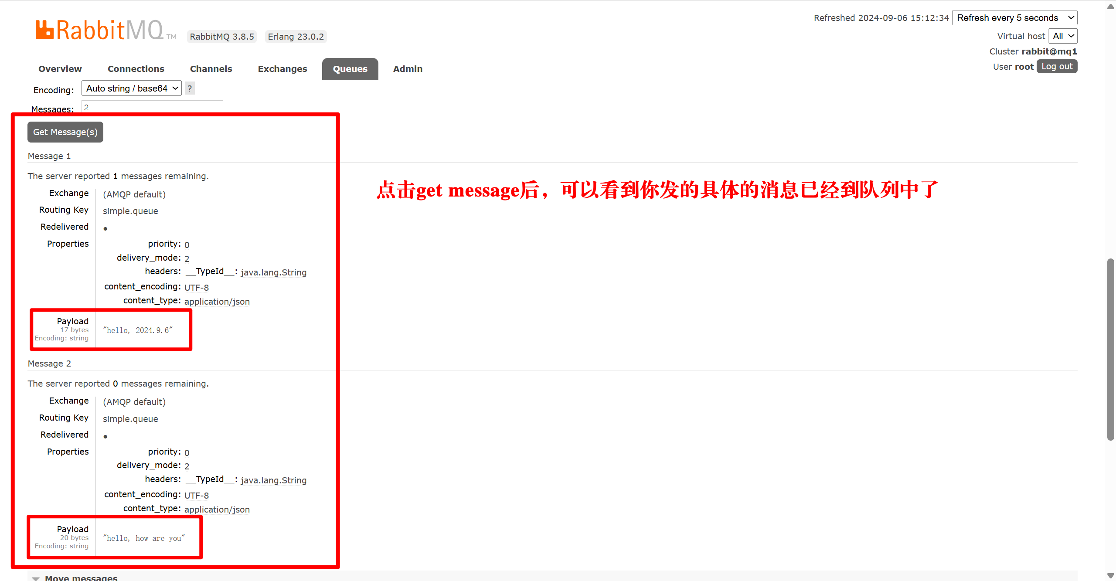Click "The server reported 1 messages remaining"

118,176
